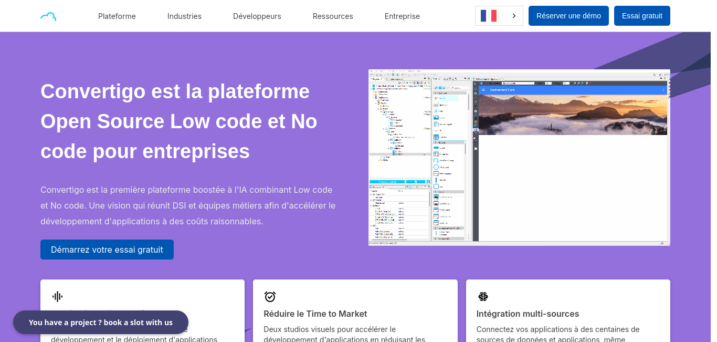Click the alarm clock check icon
The image size is (717, 342).
(270, 297)
